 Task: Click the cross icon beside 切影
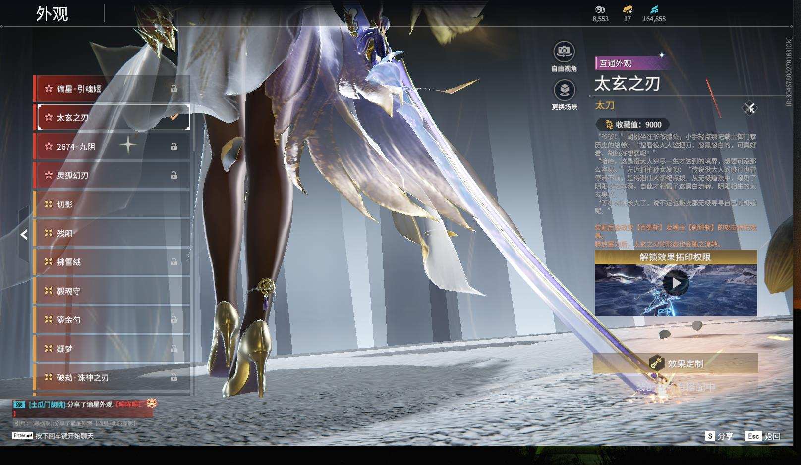click(x=49, y=204)
